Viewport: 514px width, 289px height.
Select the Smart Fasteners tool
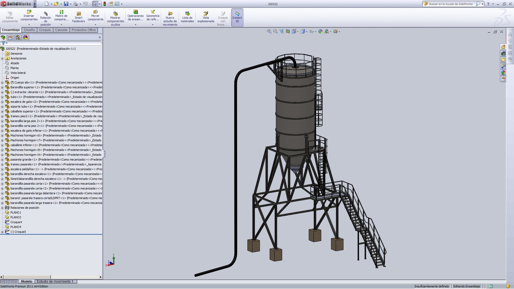pyautogui.click(x=78, y=14)
